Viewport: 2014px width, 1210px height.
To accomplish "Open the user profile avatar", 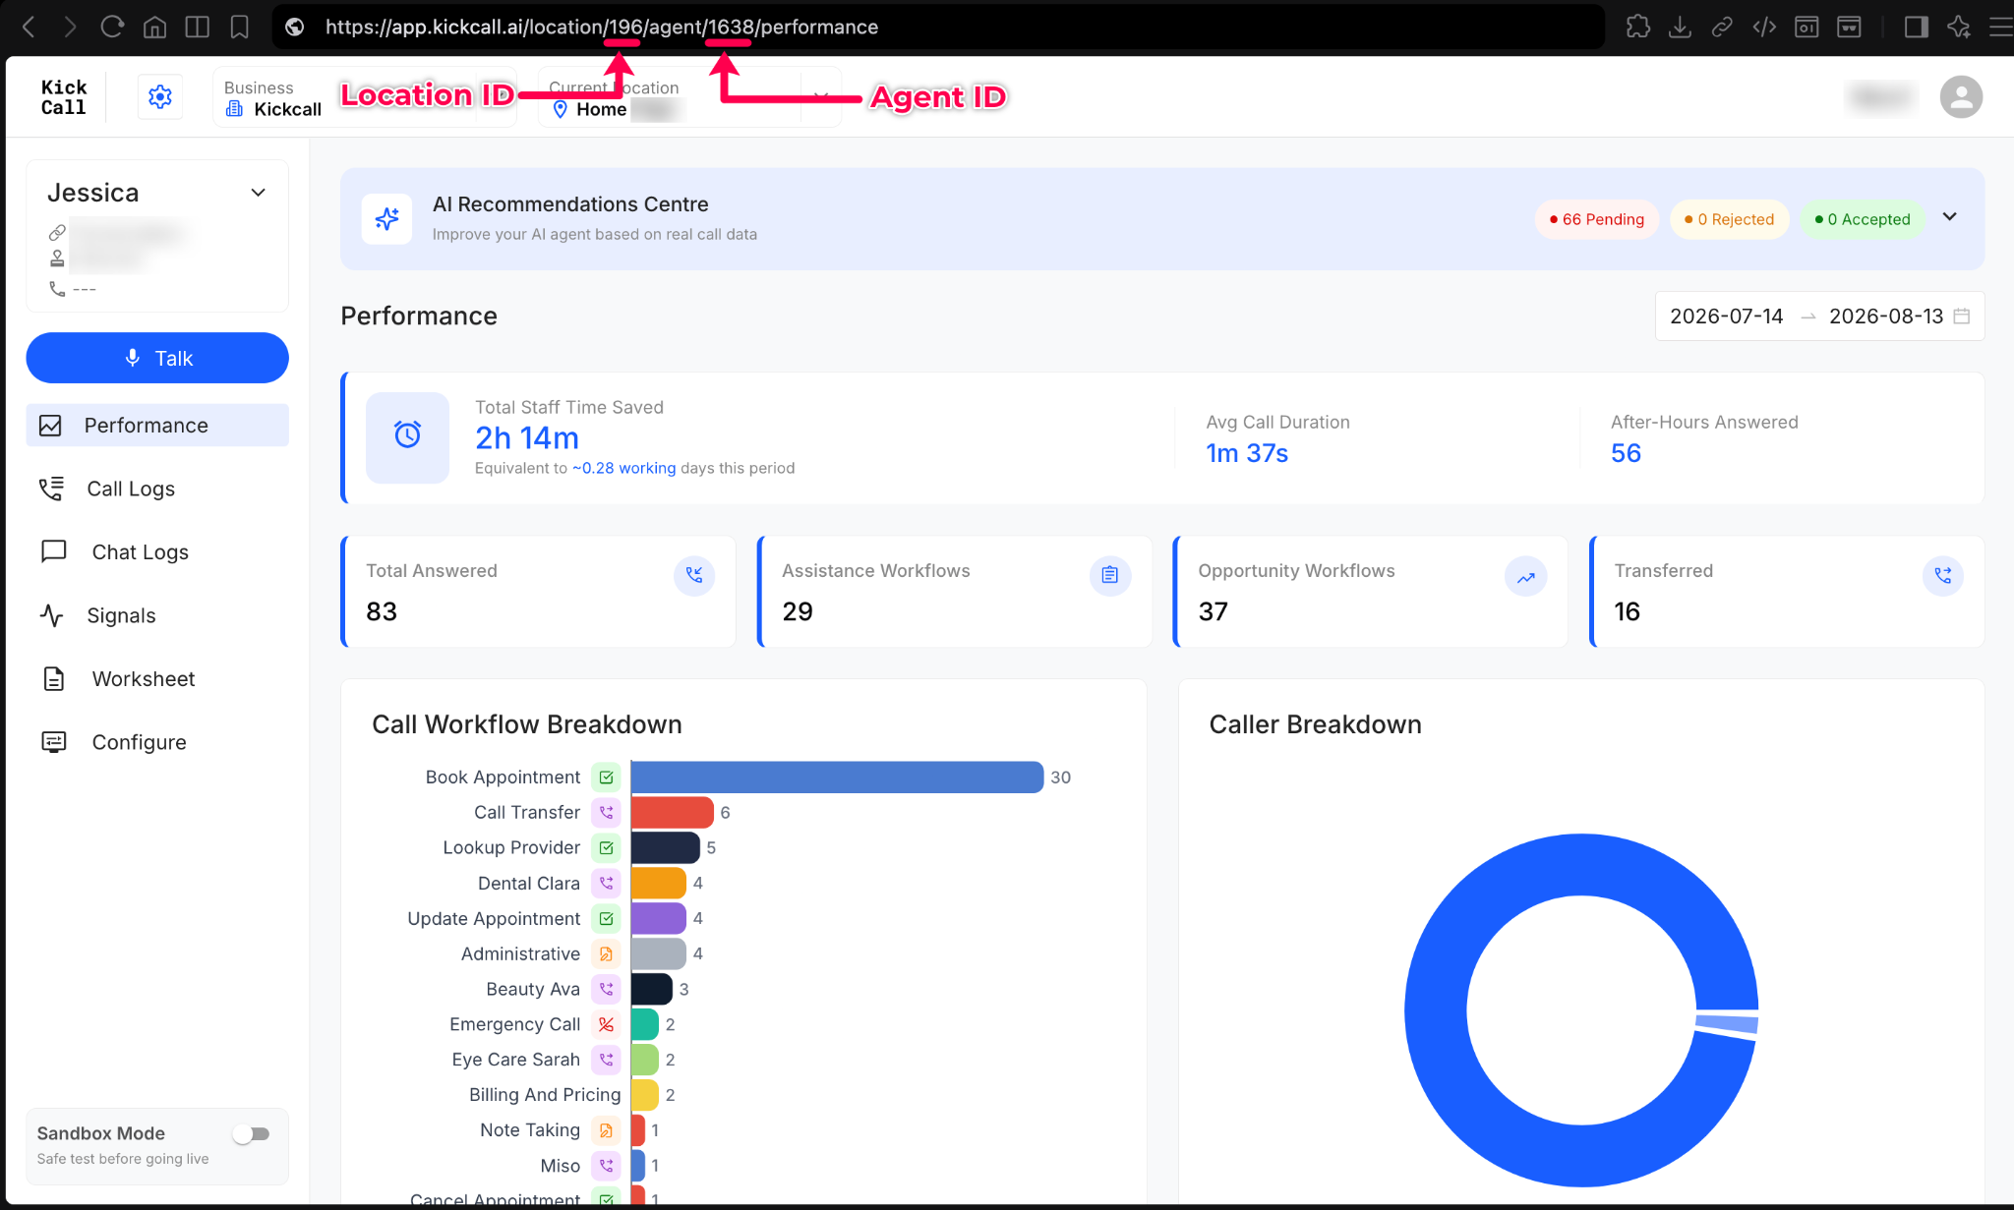I will 1961,96.
